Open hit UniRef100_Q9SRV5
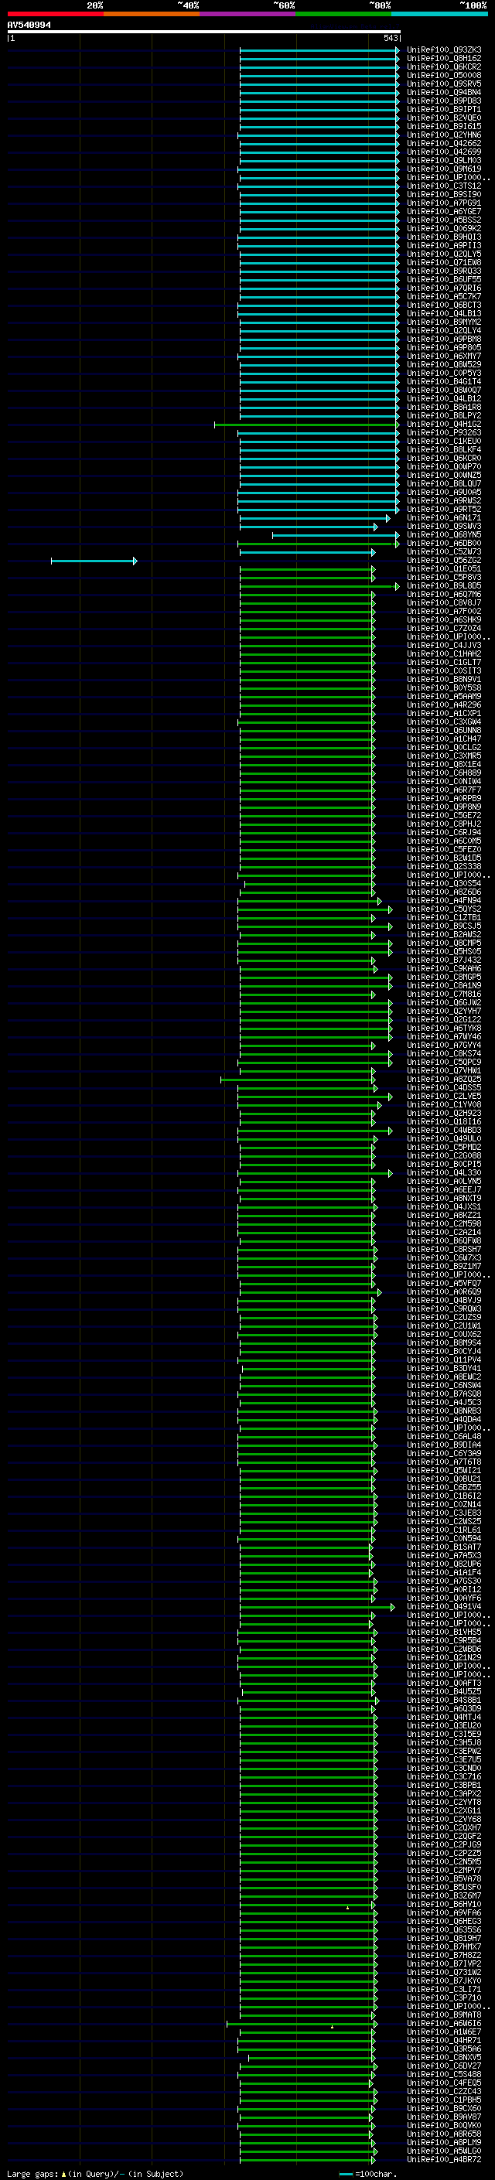The height and width of the screenshot is (2180, 495). point(443,84)
